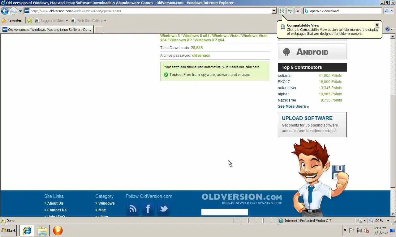
Task: Click the search magnifier button
Action: (x=386, y=11)
